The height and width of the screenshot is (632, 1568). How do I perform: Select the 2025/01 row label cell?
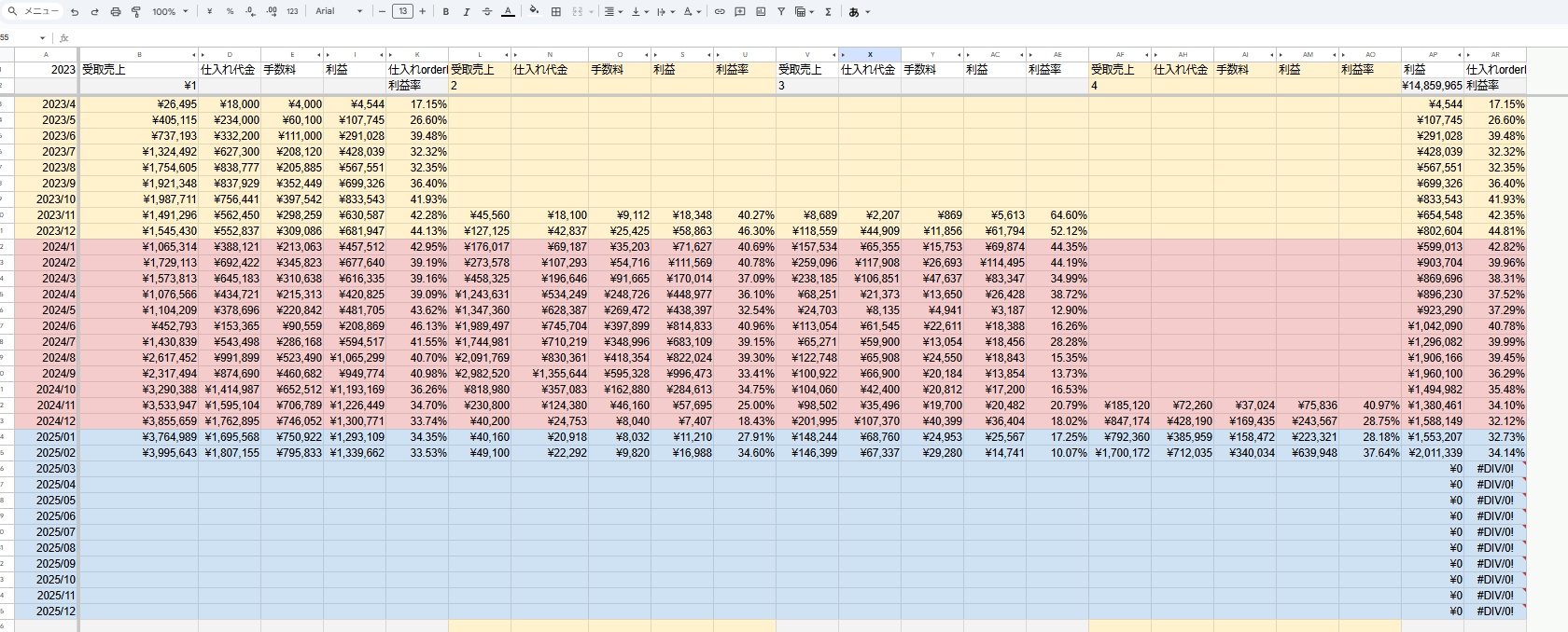tap(46, 437)
